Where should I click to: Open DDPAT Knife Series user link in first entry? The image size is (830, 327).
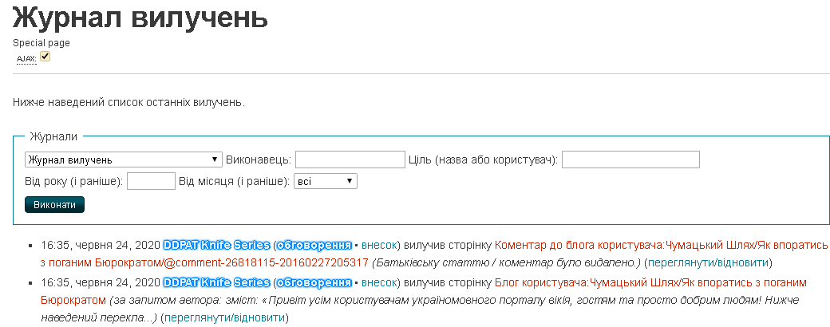tap(216, 242)
